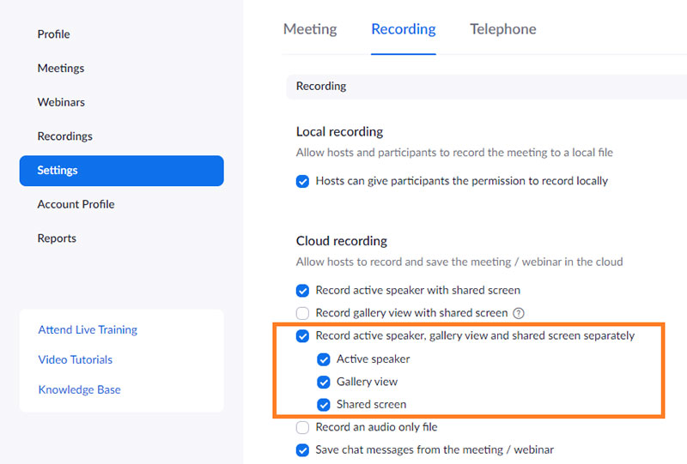Visit the Knowledge Base link
687x464 pixels.
coord(79,389)
